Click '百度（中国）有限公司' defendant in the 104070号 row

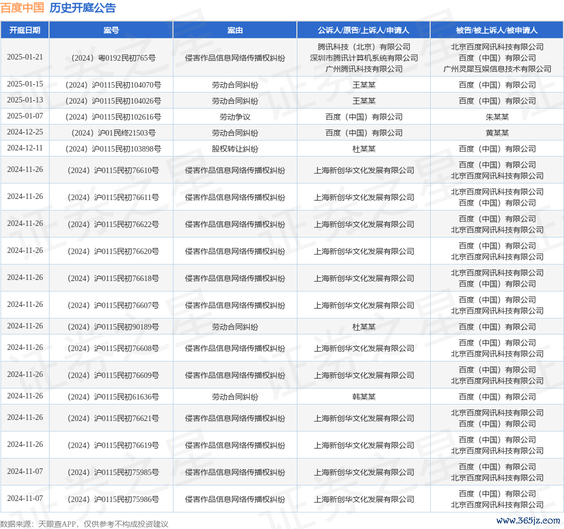coord(497,85)
